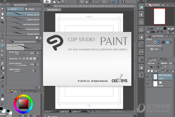This screenshot has height=117, width=175.
Task: Open Clip Studio launcher icon
Action: (x=47, y=1)
